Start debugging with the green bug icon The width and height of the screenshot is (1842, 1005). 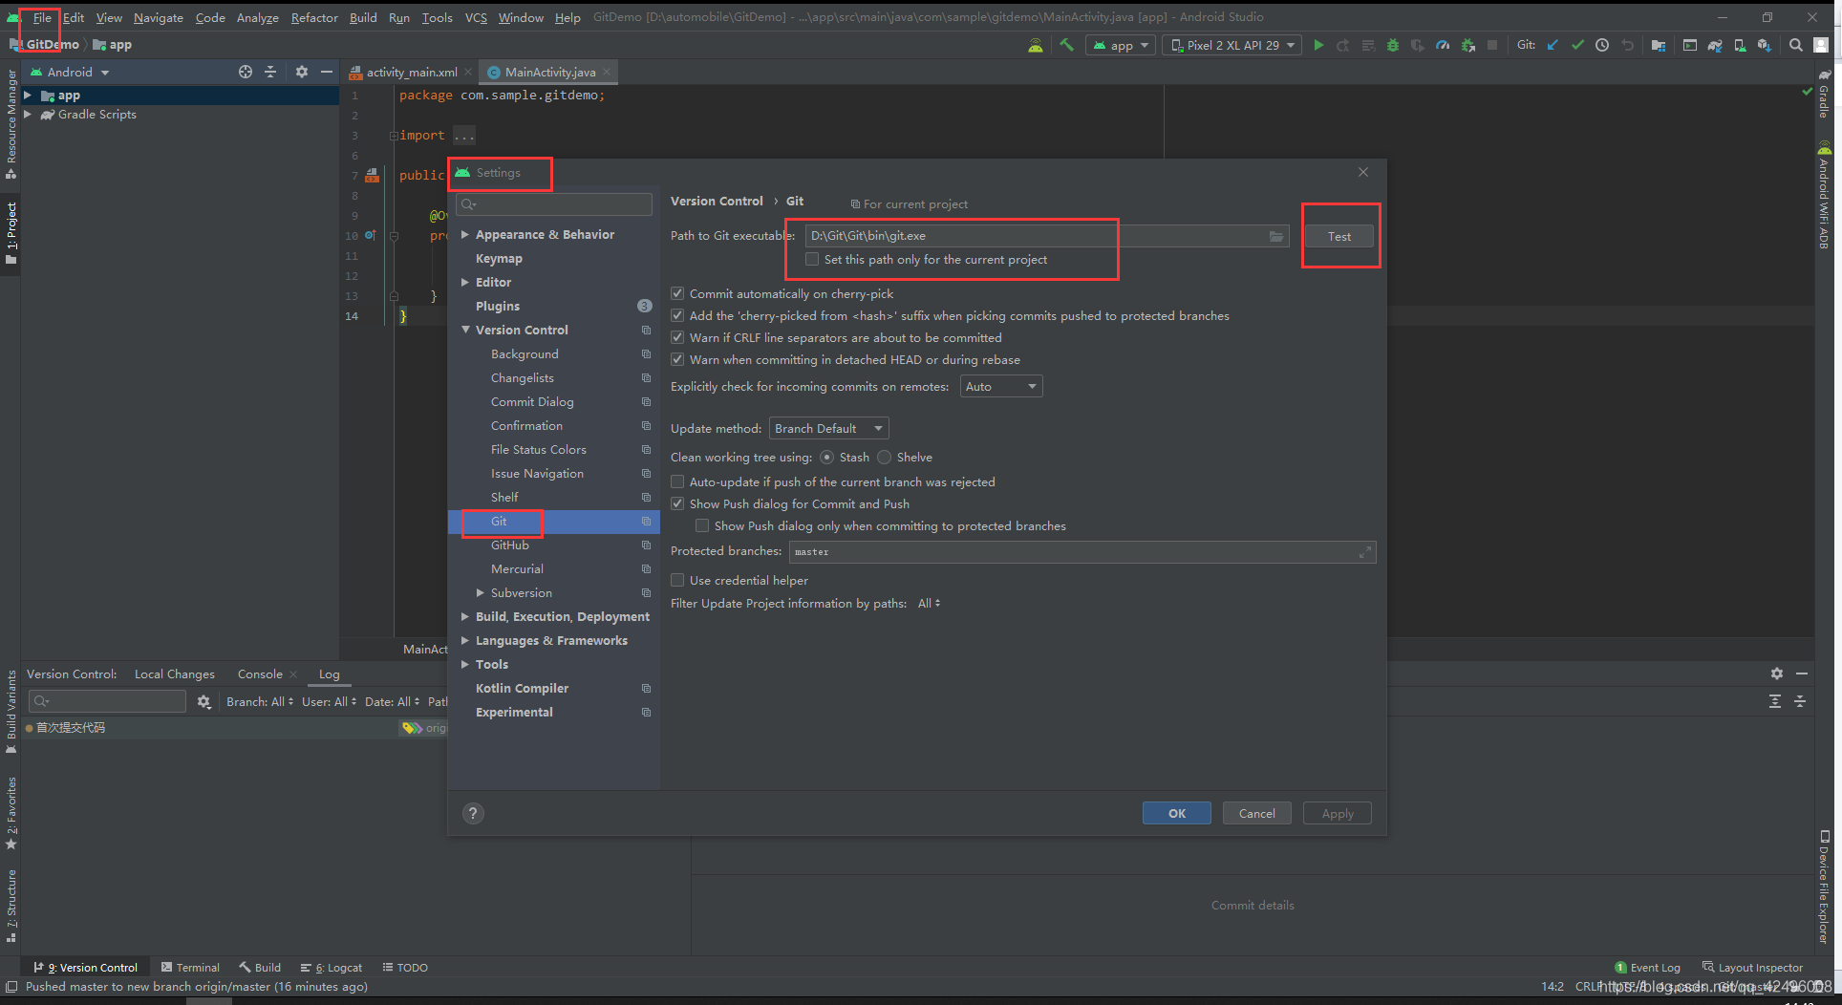(x=1392, y=45)
